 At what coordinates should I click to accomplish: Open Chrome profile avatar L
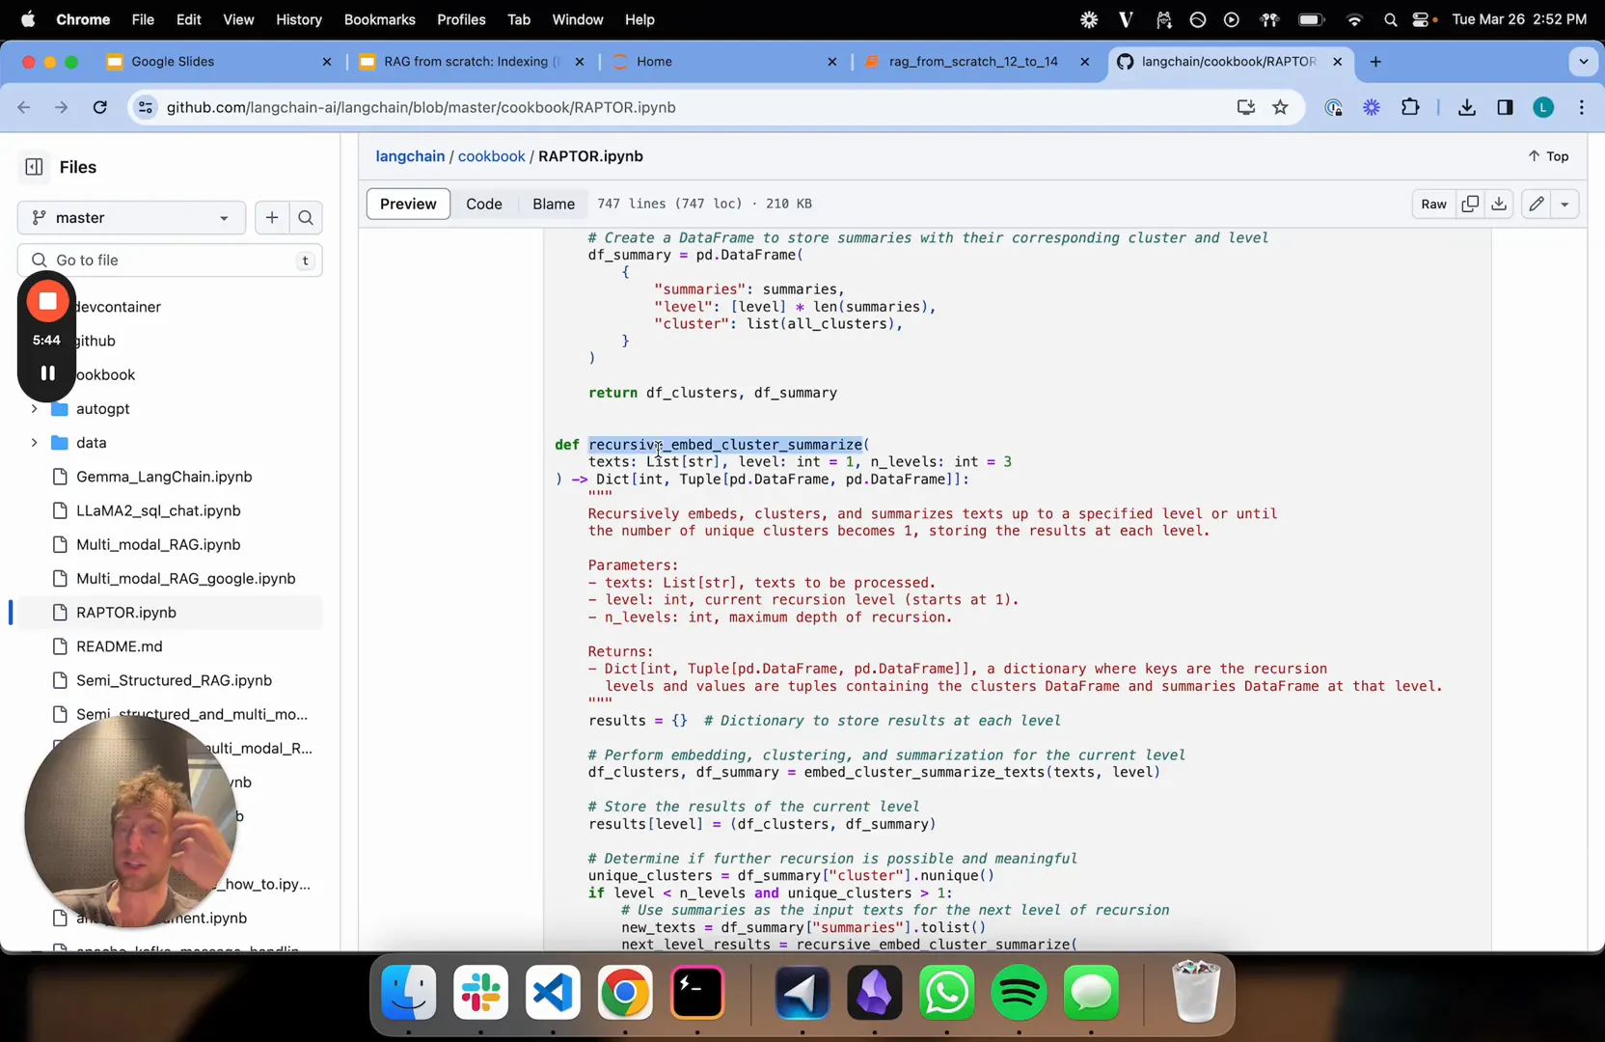(x=1543, y=107)
